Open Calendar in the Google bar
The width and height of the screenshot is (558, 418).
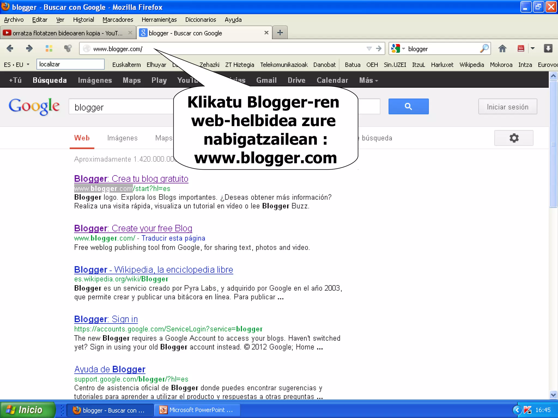point(332,80)
